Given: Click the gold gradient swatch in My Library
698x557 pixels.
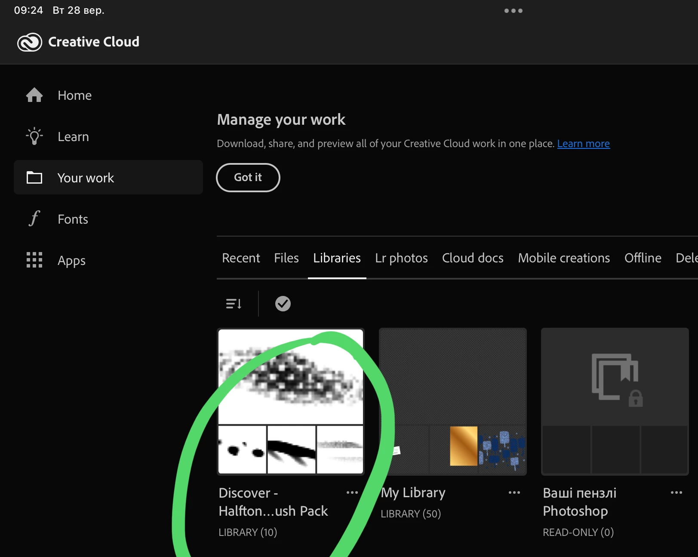Looking at the screenshot, I should [x=464, y=446].
